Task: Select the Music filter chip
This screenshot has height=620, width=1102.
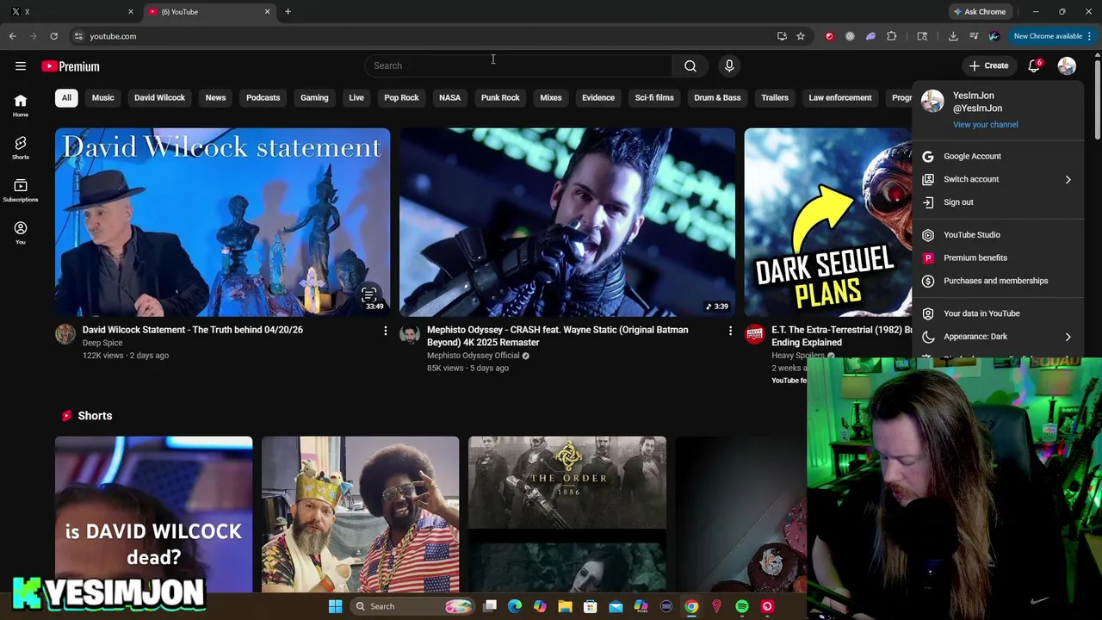Action: [x=102, y=97]
